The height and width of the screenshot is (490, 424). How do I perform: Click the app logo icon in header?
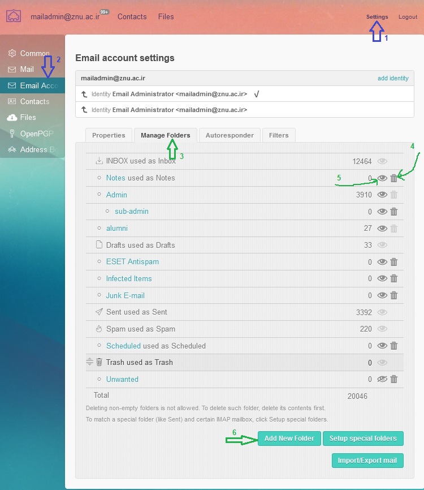pyautogui.click(x=14, y=16)
